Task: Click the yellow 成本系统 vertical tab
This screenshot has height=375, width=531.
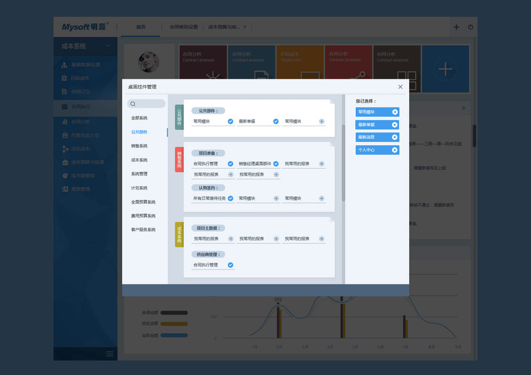Action: [179, 234]
